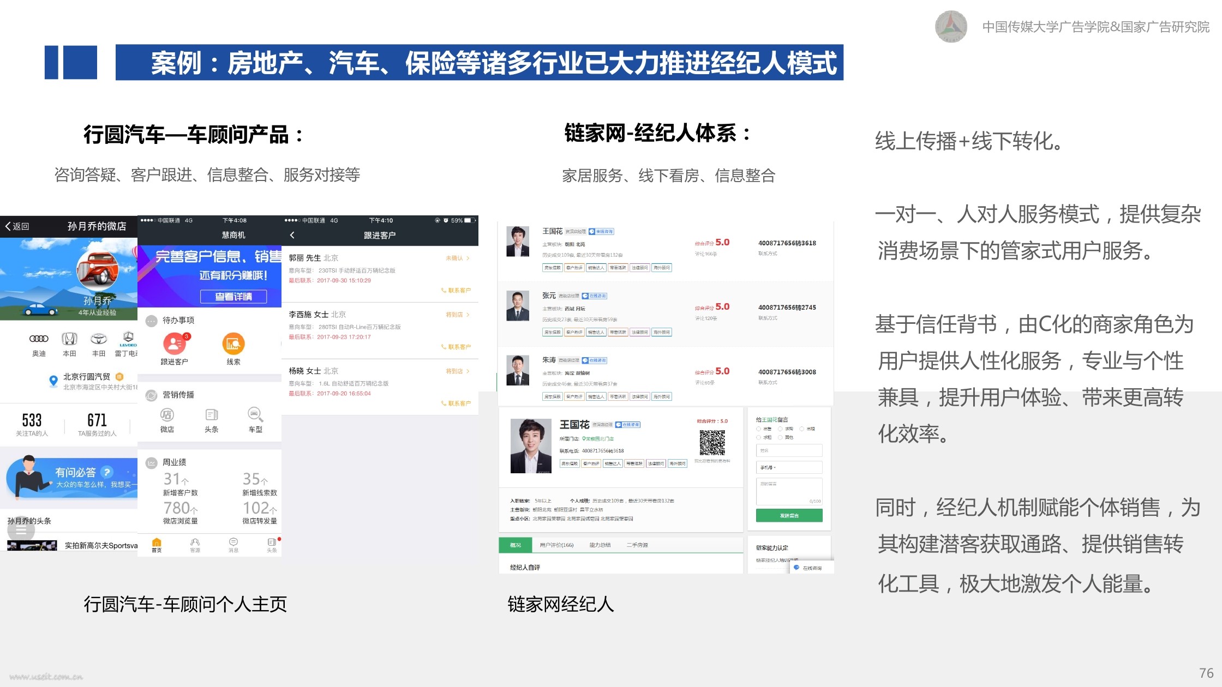Open 张元 agent photo
1222x687 pixels.
pos(518,306)
